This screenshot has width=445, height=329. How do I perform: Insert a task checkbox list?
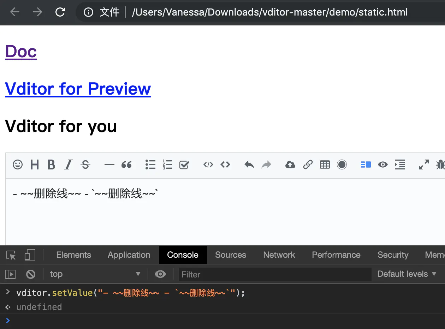pos(184,164)
